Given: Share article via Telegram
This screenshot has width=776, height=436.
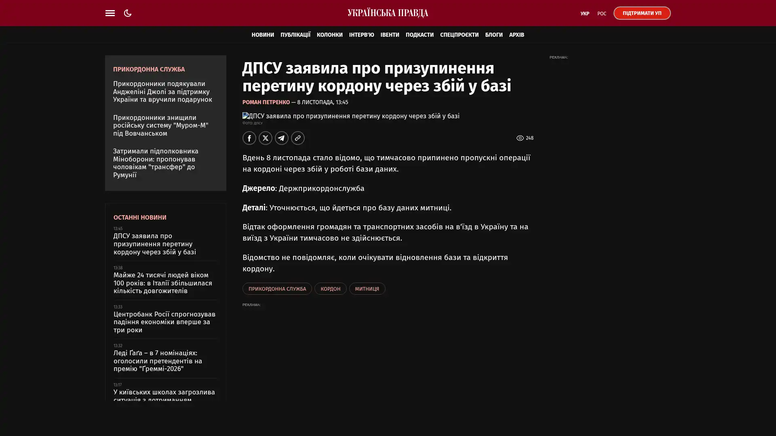Looking at the screenshot, I should [x=281, y=138].
